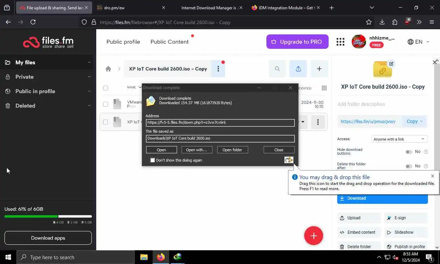
Task: Click the upload/share arrow icon above file list
Action: 298,69
